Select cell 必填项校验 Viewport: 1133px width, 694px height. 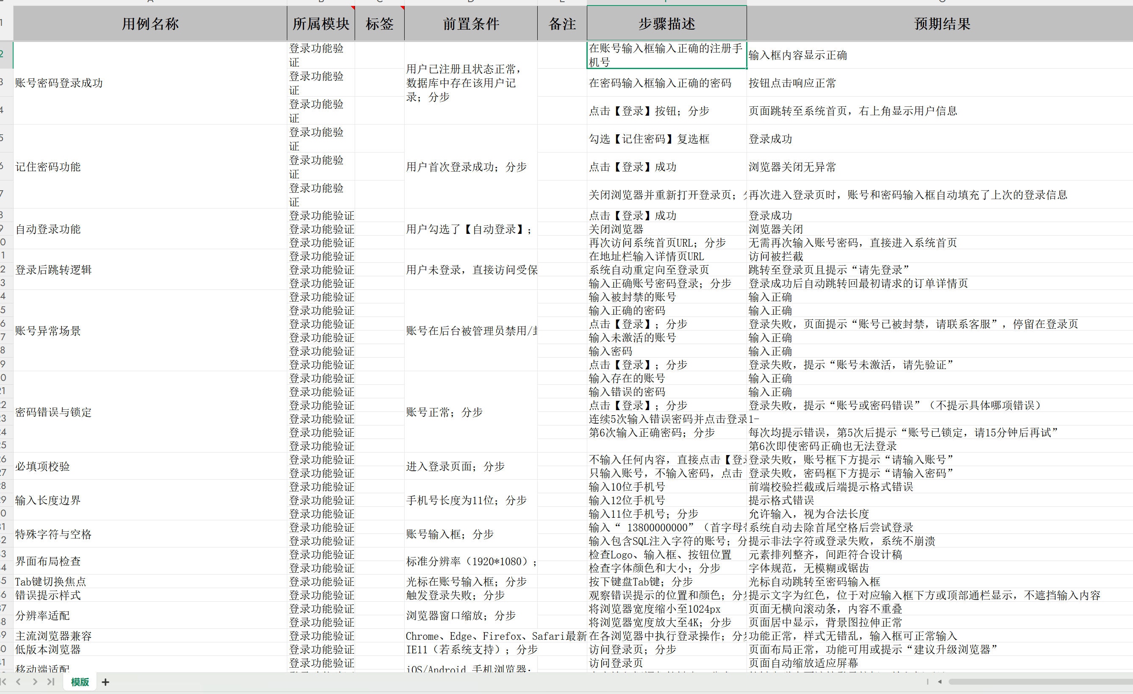[x=150, y=466]
